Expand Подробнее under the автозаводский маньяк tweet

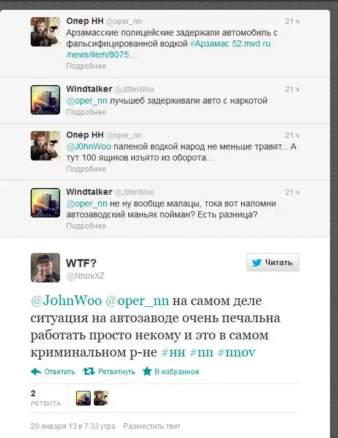tap(86, 226)
